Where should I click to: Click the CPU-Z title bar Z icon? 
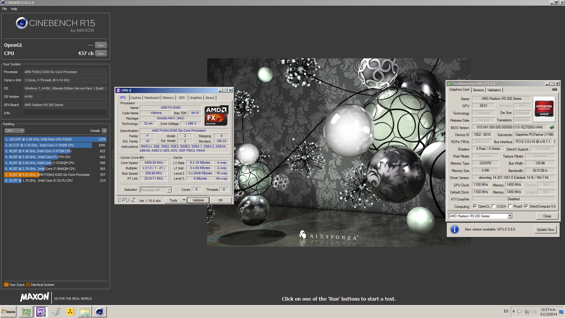pyautogui.click(x=118, y=90)
